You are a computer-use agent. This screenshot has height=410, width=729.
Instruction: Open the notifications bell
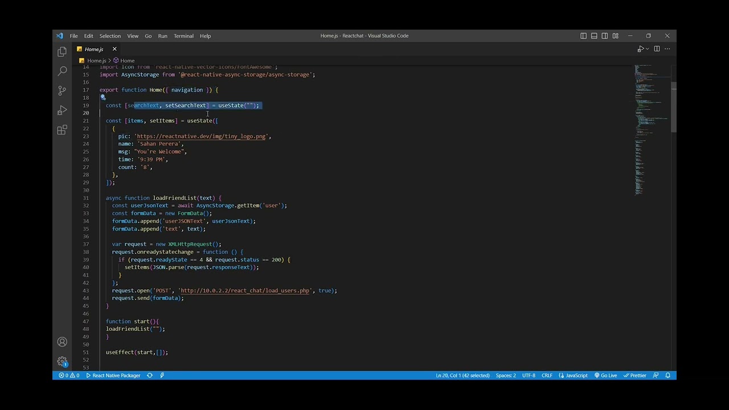(667, 375)
